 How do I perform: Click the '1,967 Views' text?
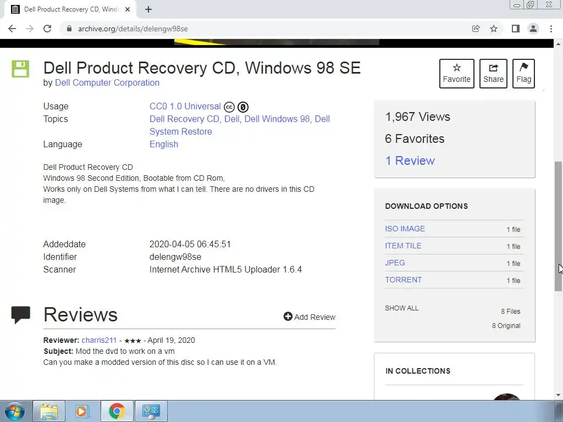click(418, 116)
